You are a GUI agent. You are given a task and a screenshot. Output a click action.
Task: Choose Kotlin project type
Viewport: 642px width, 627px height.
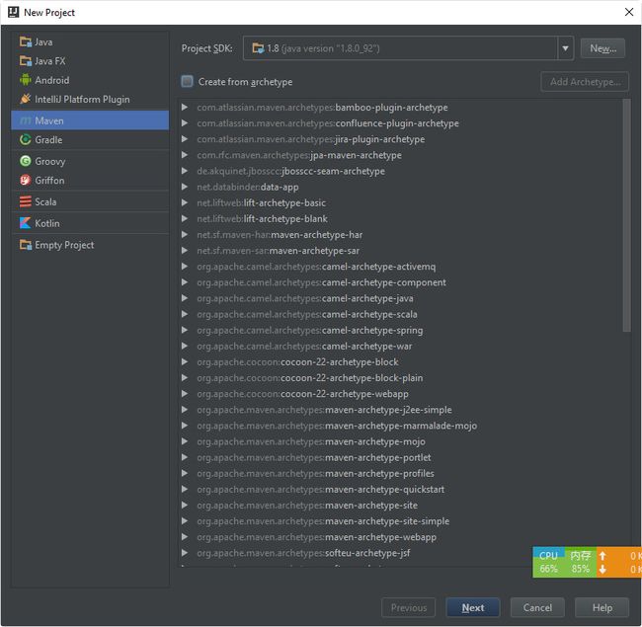[x=90, y=223]
